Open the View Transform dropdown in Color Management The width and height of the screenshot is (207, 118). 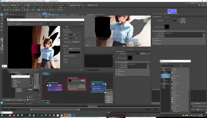[x=76, y=42]
